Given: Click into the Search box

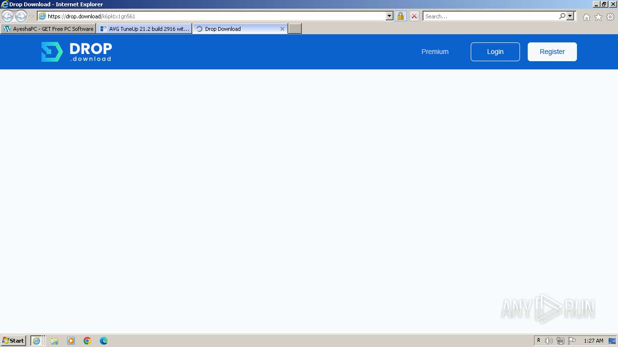Looking at the screenshot, I should tap(491, 16).
